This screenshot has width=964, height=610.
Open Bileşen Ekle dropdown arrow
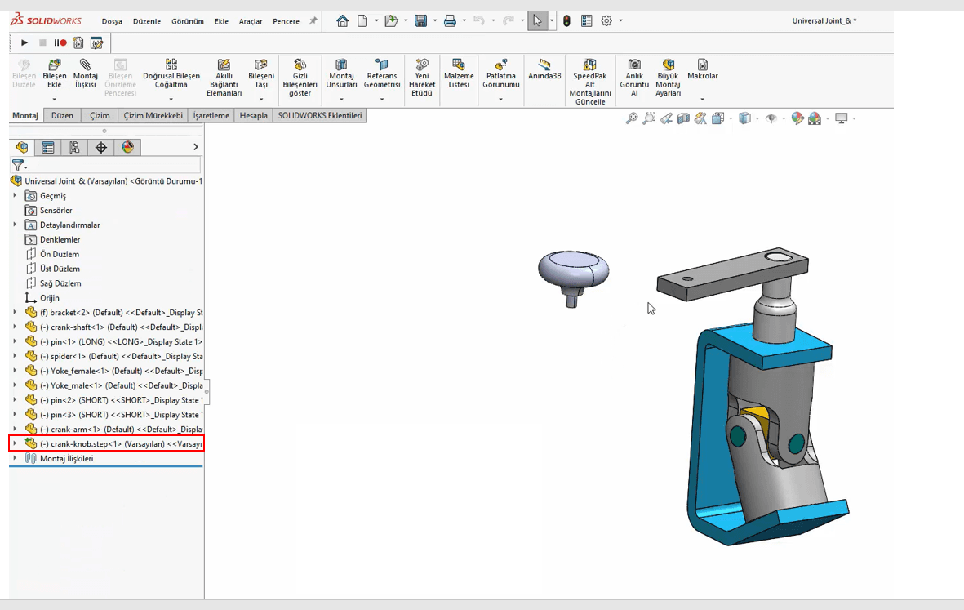pos(54,99)
